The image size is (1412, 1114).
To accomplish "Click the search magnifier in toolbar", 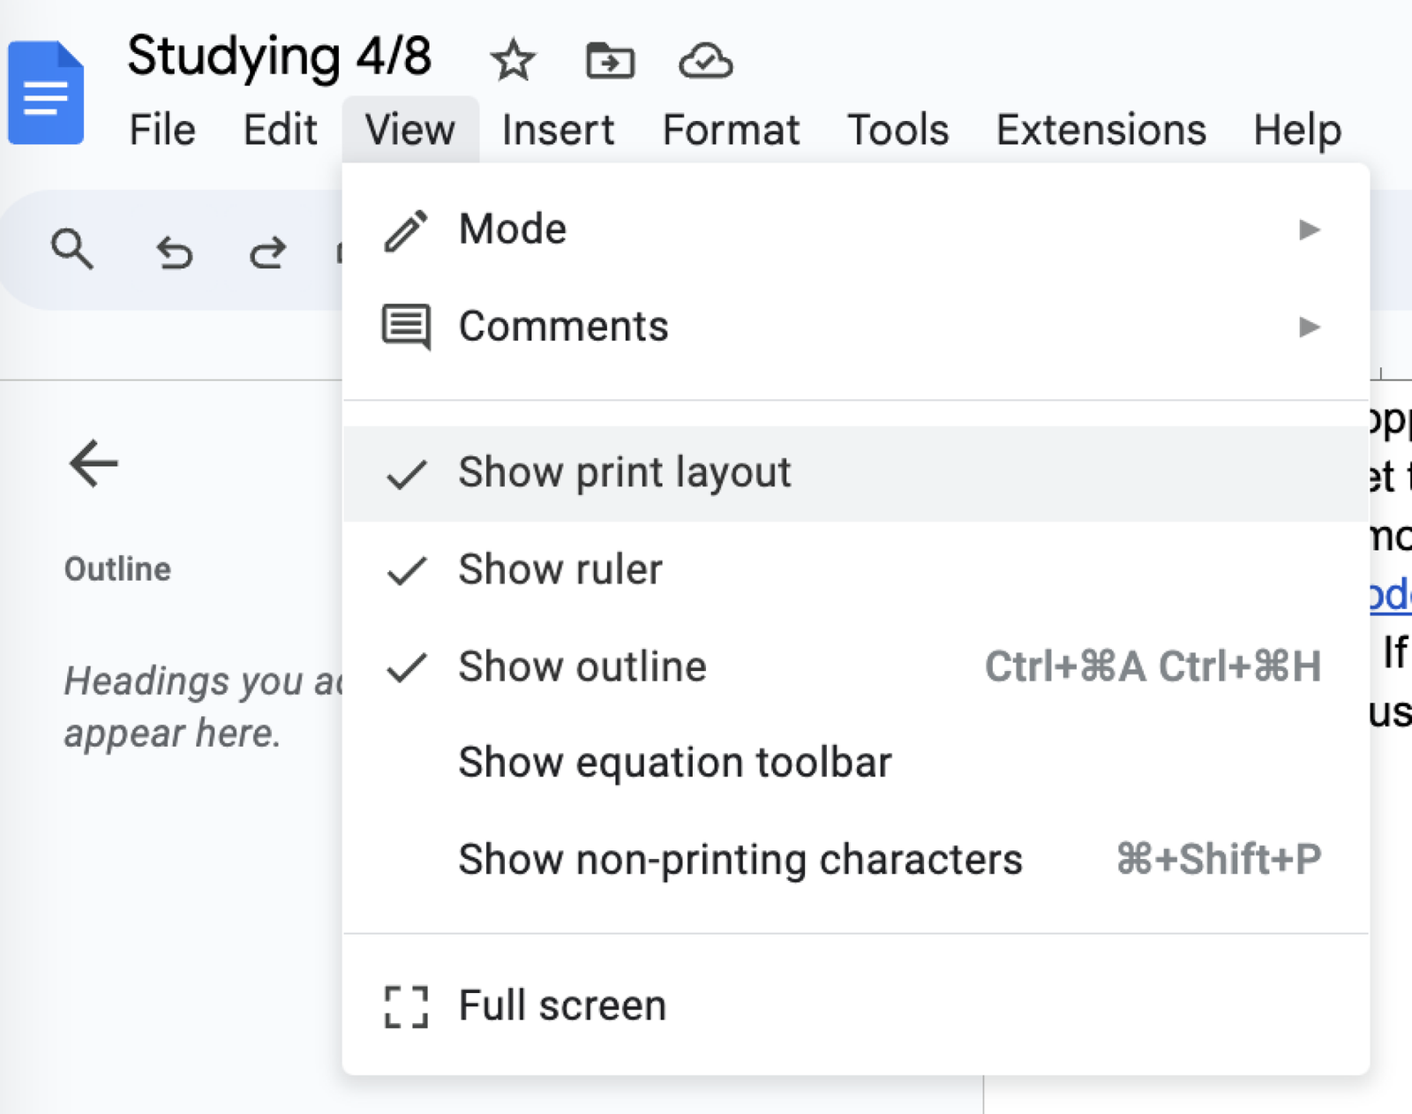I will coord(72,249).
